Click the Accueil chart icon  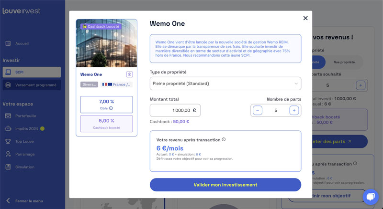[x=8, y=43]
